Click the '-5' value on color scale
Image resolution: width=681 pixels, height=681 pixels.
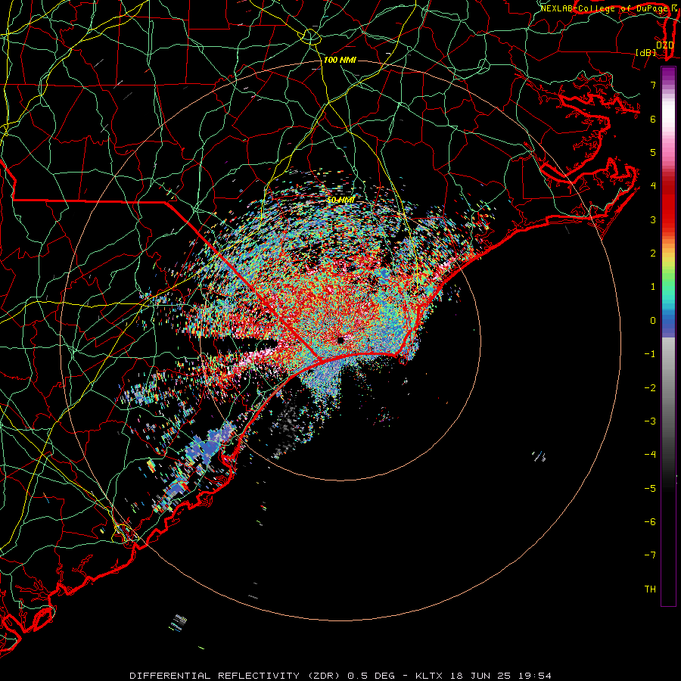click(650, 489)
